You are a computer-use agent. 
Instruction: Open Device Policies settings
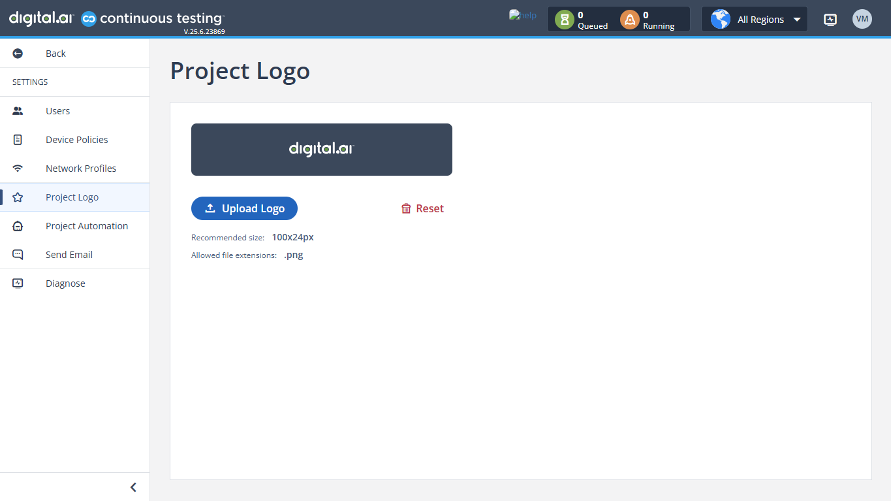(x=74, y=140)
